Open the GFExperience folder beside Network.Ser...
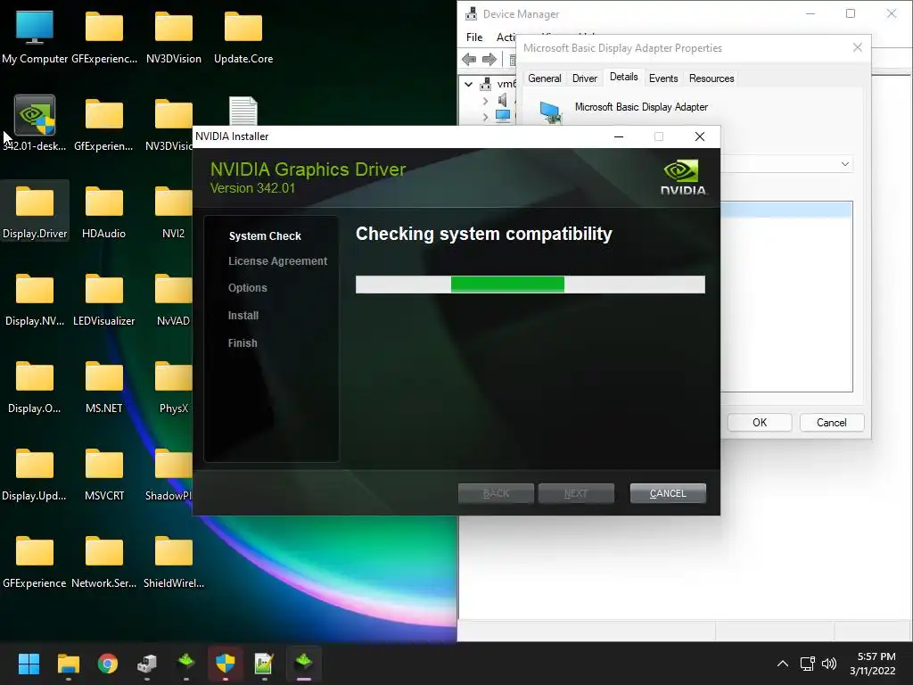 coord(35,560)
